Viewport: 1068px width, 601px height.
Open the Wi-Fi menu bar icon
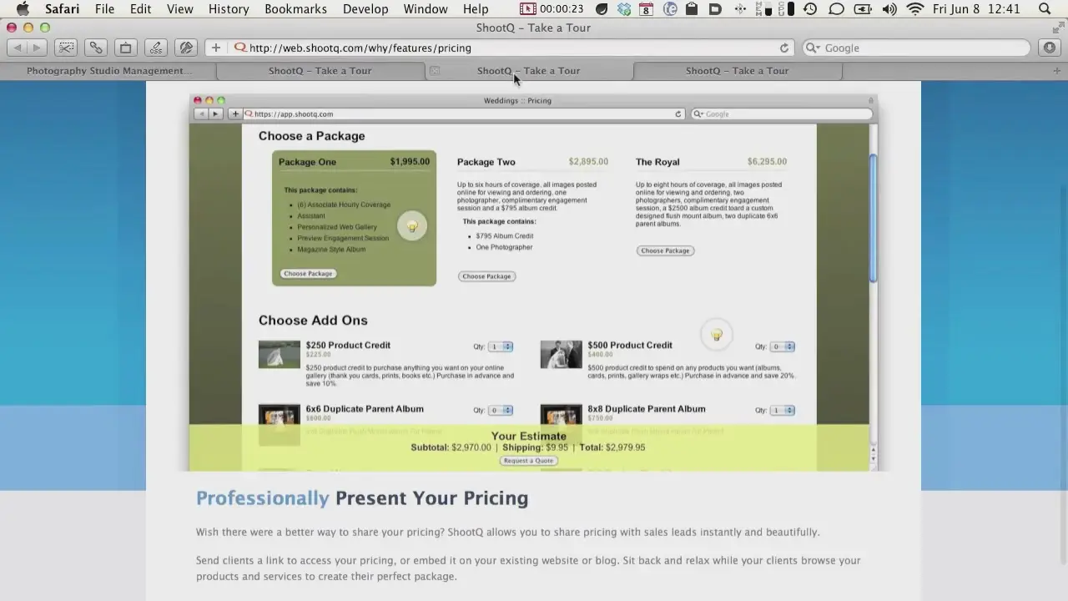coord(915,9)
